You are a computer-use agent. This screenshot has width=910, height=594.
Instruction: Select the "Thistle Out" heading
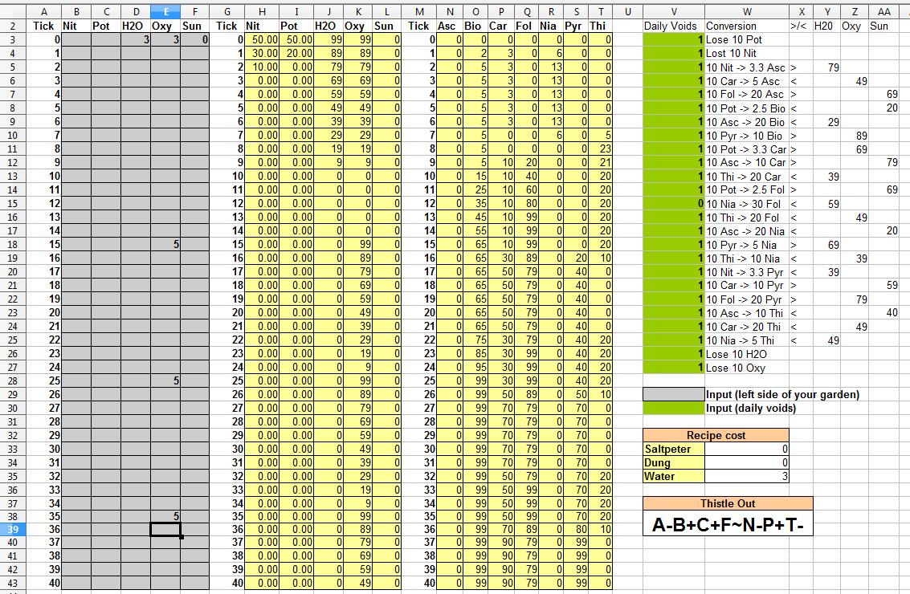click(728, 503)
